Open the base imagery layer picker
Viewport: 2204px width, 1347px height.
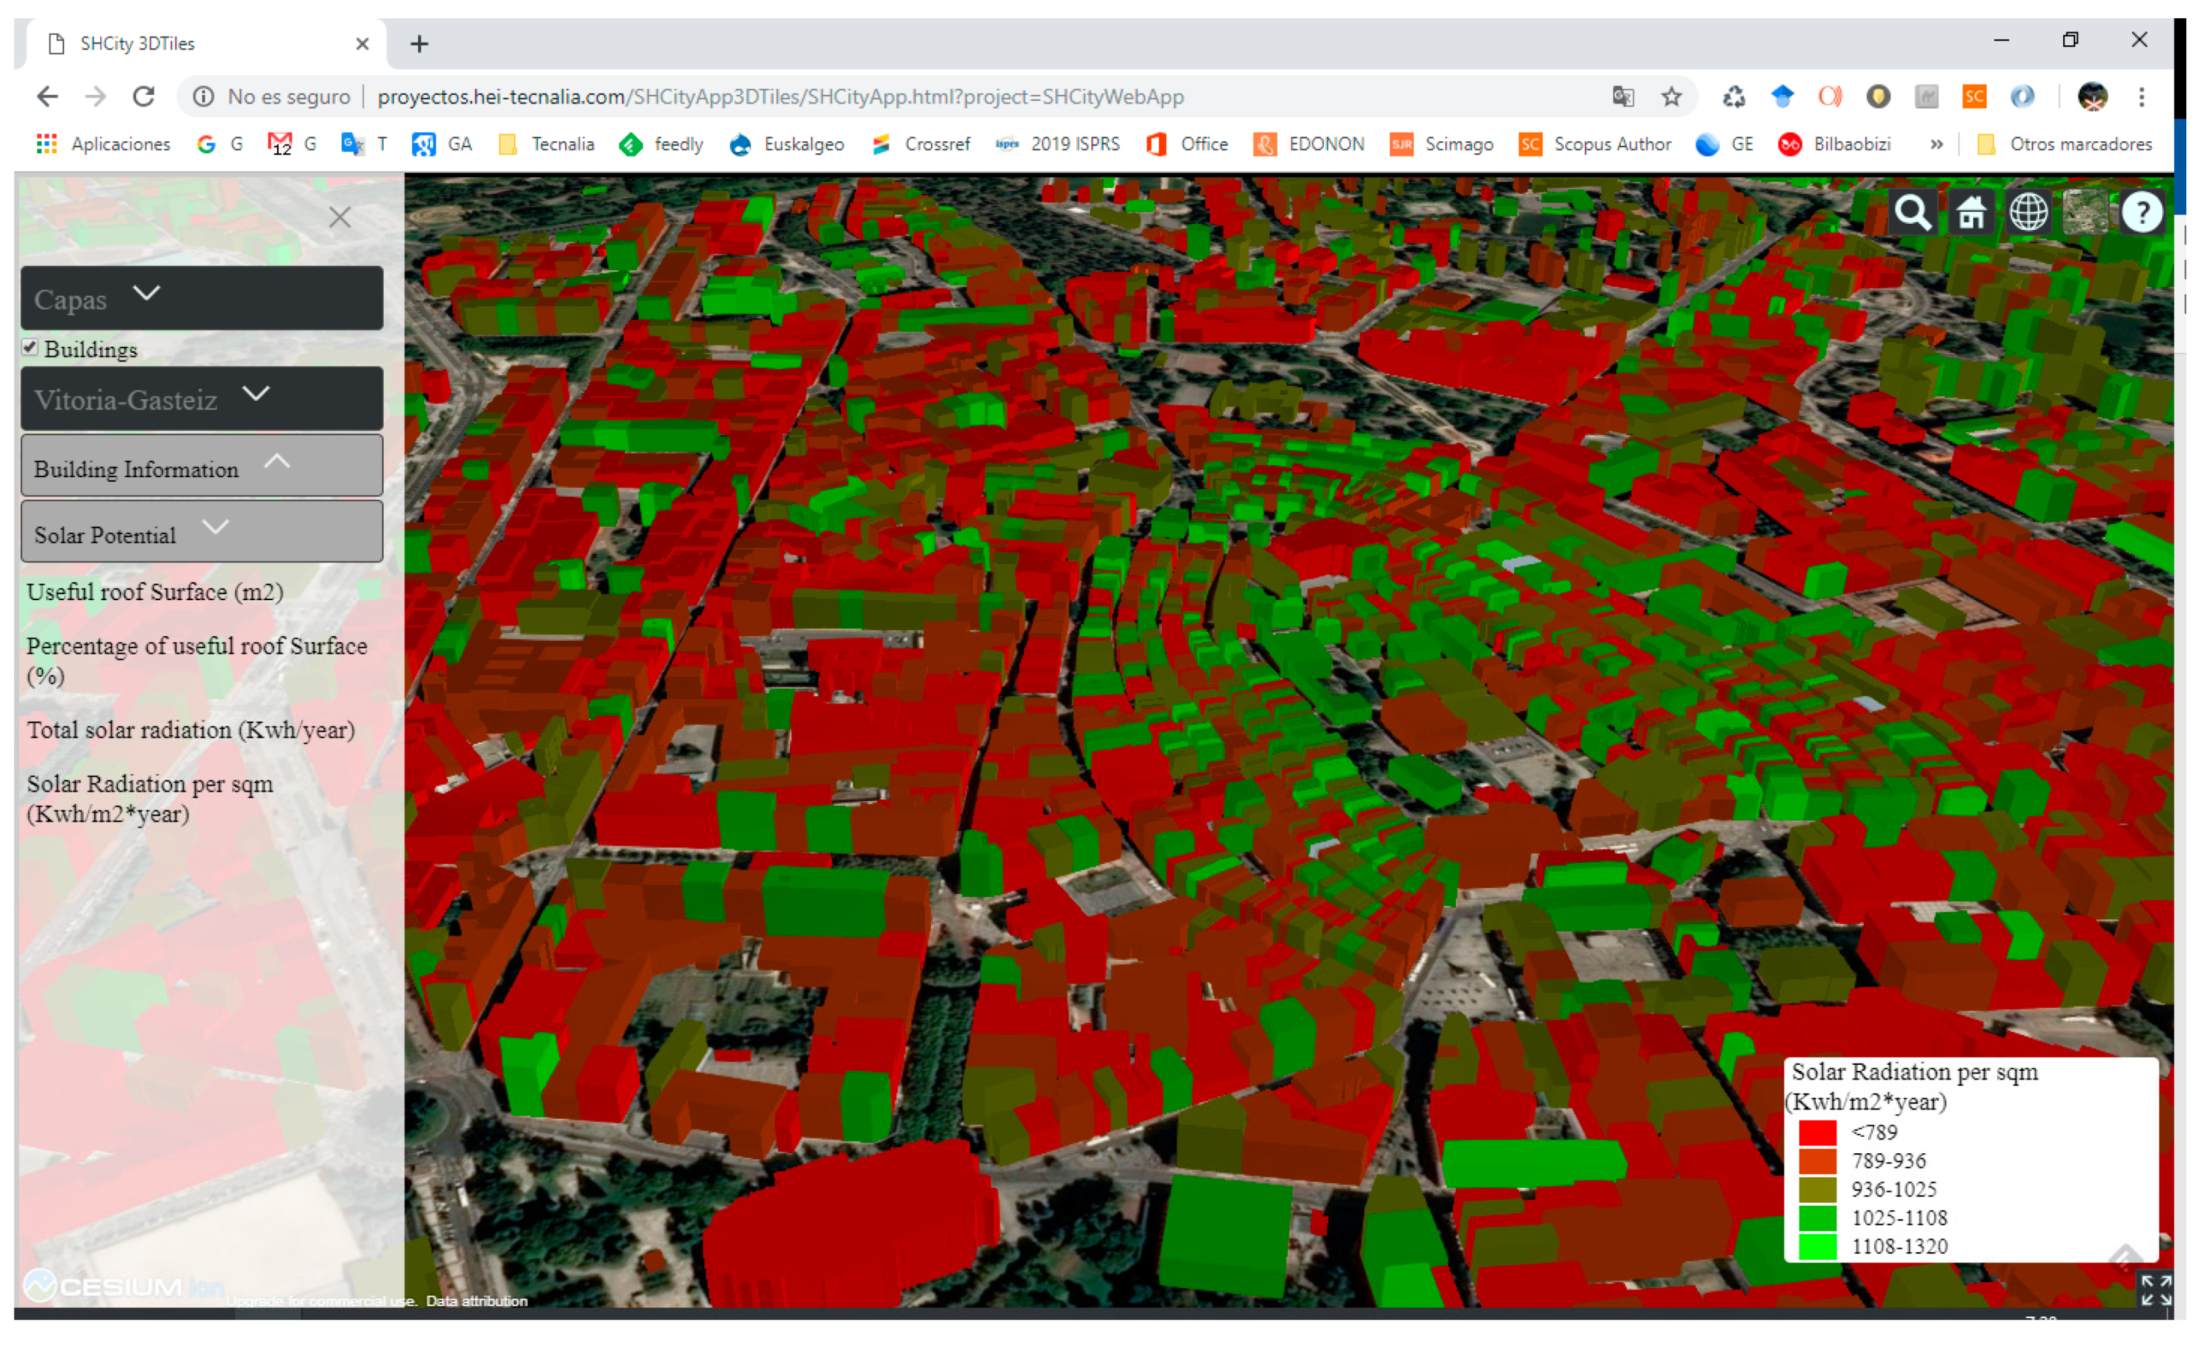[2085, 213]
